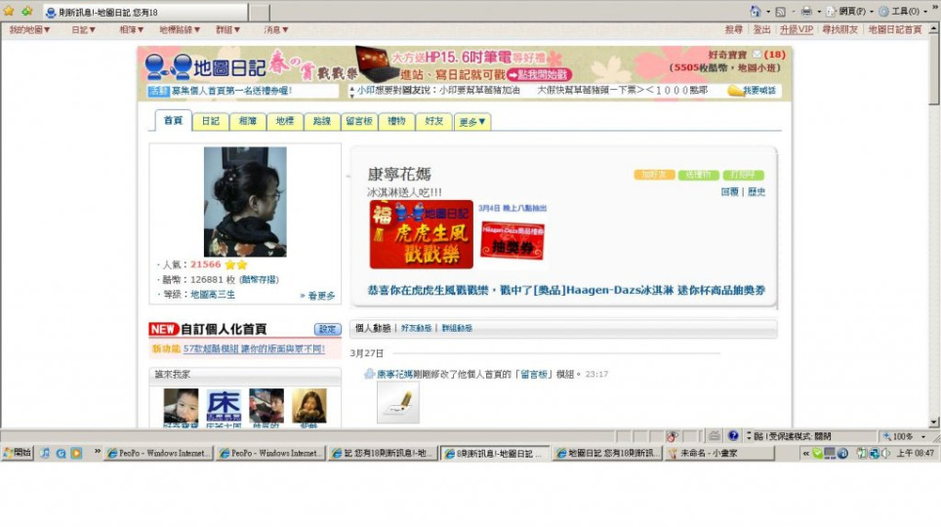Open the 我的地圖 dropdown menu
The image size is (941, 527).
click(x=29, y=30)
